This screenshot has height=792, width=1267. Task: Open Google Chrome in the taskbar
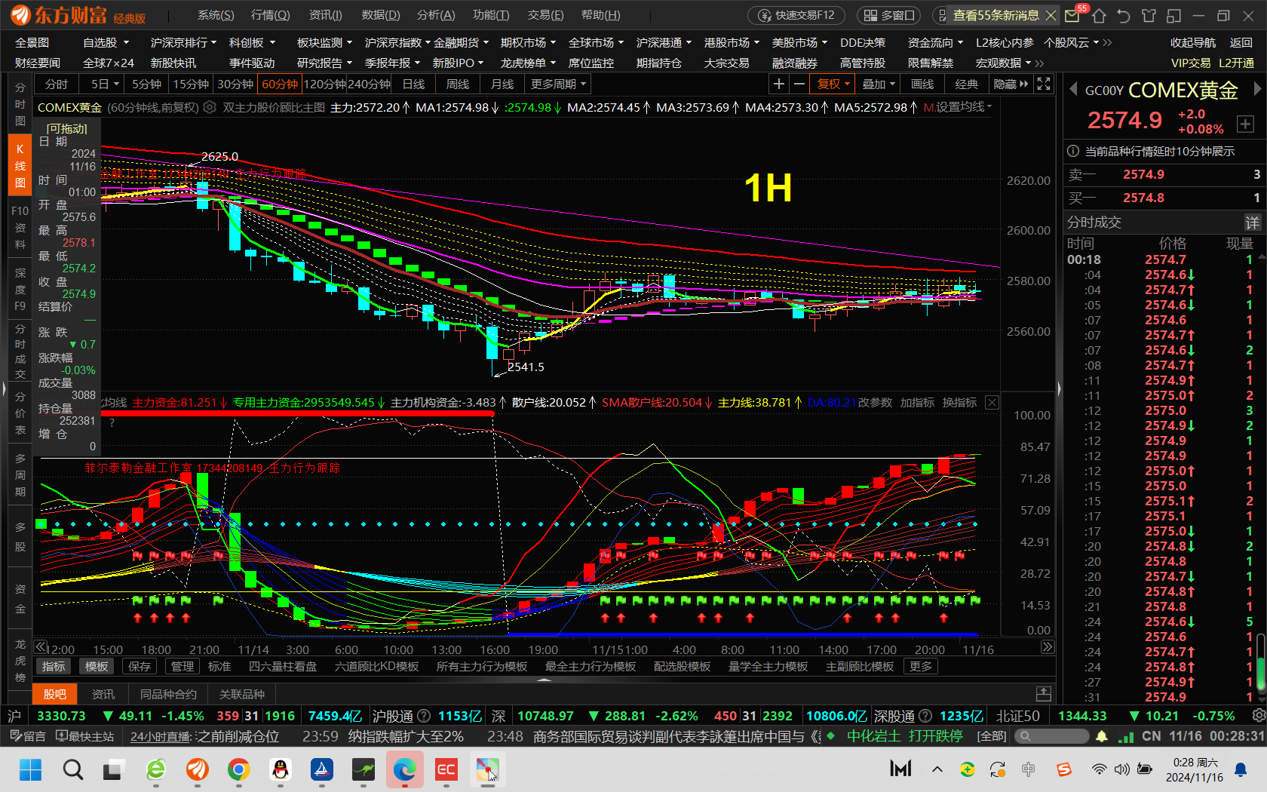point(238,769)
